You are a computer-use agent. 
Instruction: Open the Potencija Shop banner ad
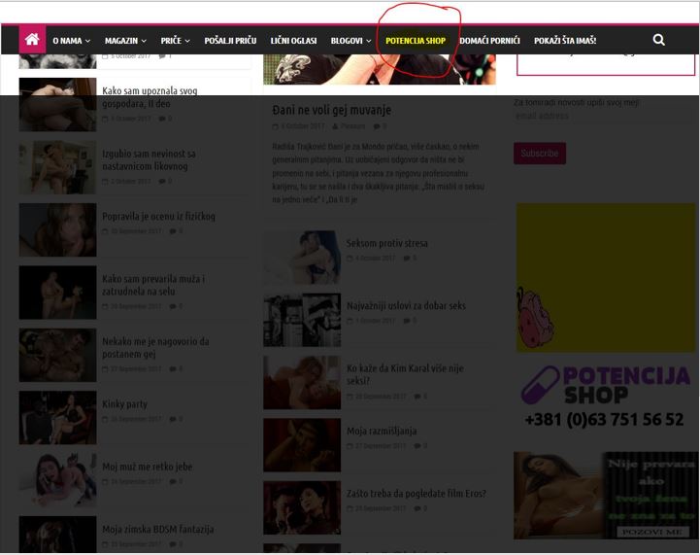coord(605,397)
